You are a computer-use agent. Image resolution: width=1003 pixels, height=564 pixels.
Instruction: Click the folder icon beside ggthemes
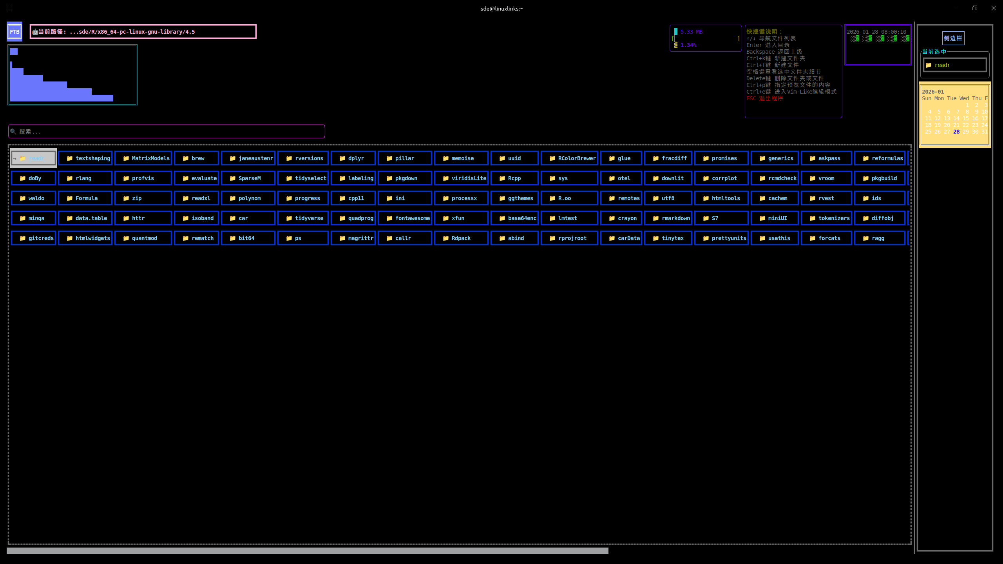pyautogui.click(x=502, y=198)
